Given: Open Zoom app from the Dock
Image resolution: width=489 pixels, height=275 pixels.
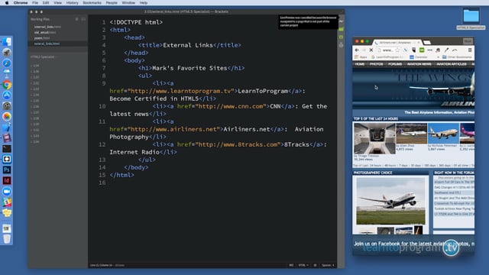Looking at the screenshot, I should pos(7,191).
